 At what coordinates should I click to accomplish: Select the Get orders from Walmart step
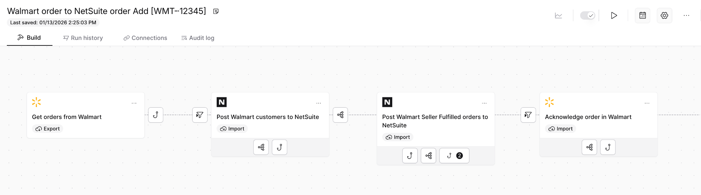point(86,115)
